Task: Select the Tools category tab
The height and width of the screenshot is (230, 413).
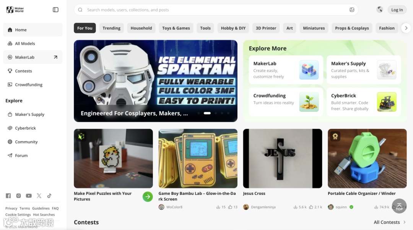Action: [205, 28]
